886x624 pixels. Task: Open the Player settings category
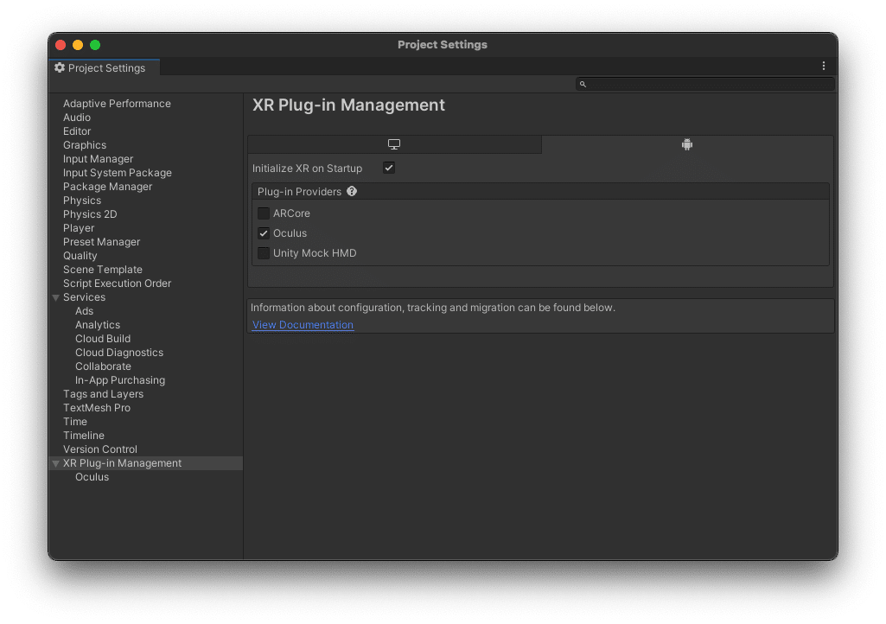click(79, 228)
